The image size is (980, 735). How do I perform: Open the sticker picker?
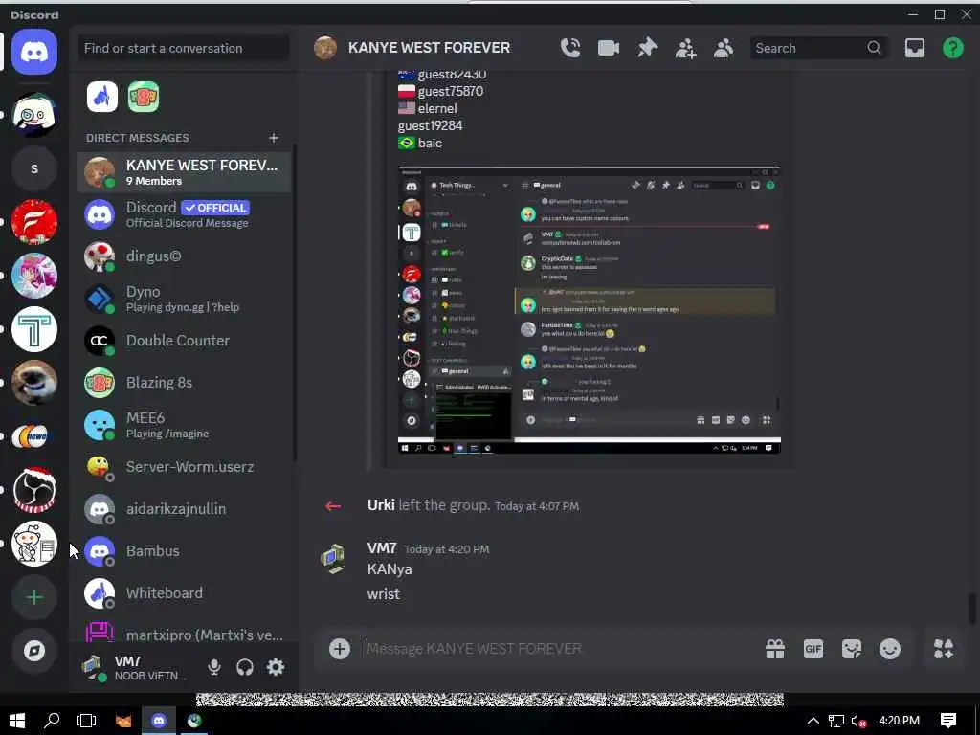pyautogui.click(x=851, y=649)
